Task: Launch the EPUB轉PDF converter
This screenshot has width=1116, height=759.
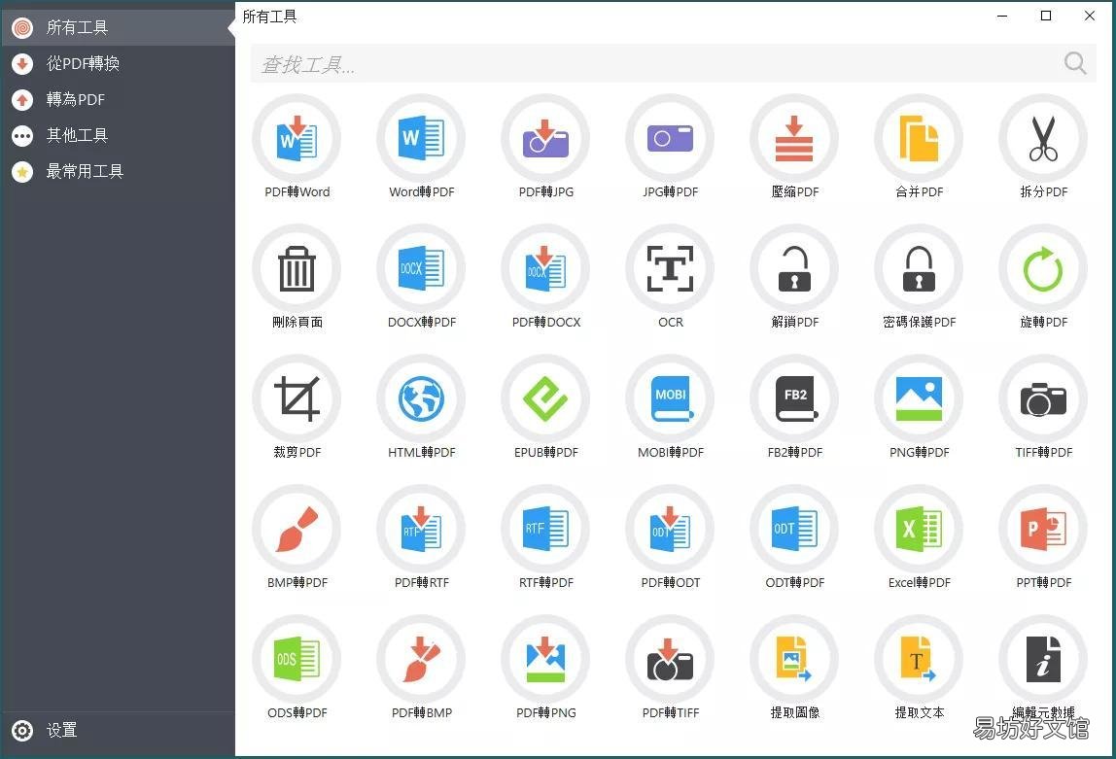Action: tap(546, 399)
